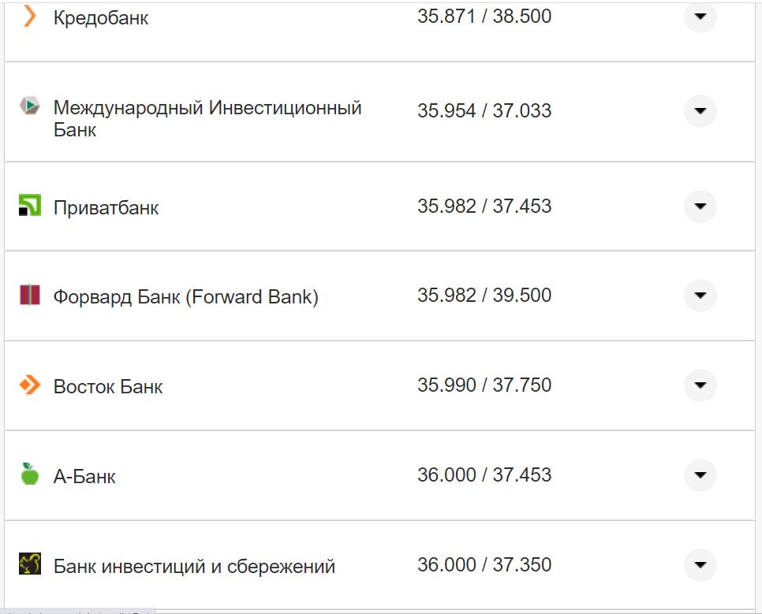Click the Восток Банк orange arrow logo
This screenshot has height=614, width=762.
click(29, 384)
